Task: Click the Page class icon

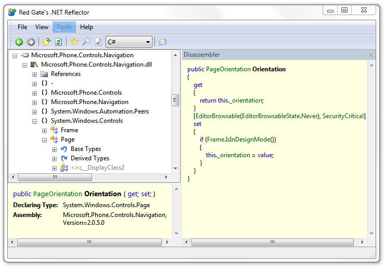Action: [x=54, y=139]
